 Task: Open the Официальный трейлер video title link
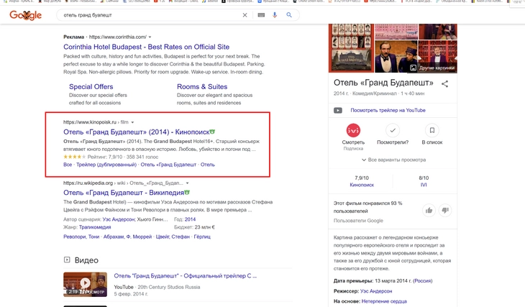click(185, 276)
